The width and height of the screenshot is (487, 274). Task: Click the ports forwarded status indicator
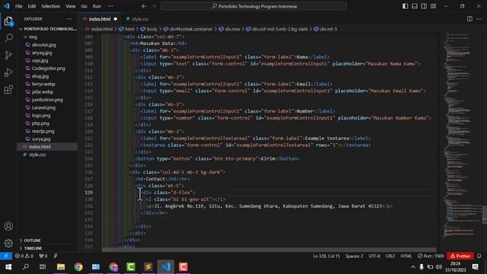(x=43, y=256)
